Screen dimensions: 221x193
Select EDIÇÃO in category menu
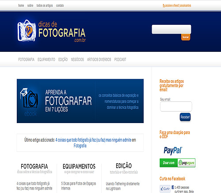pos(63,59)
